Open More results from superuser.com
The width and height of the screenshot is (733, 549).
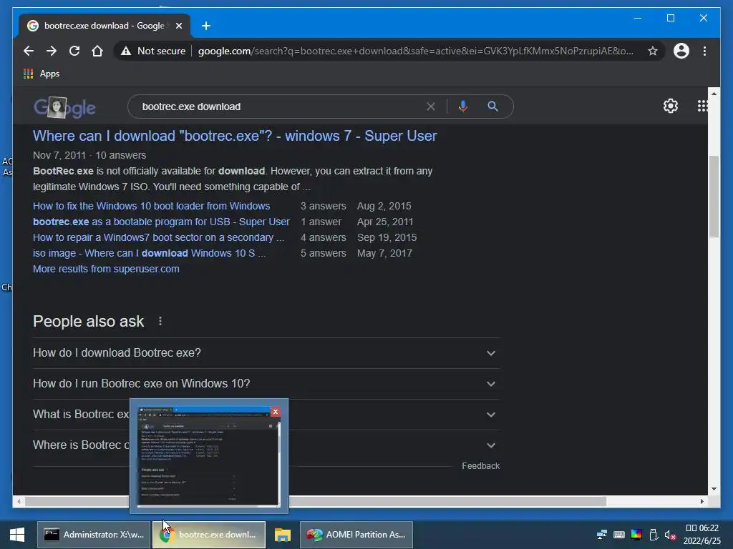(x=106, y=269)
